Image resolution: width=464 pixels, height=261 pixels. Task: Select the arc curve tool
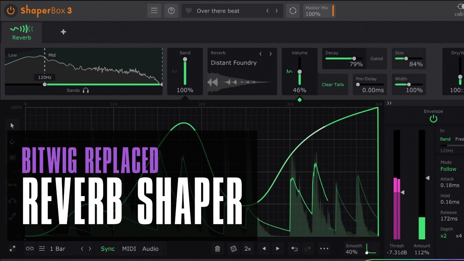click(12, 200)
